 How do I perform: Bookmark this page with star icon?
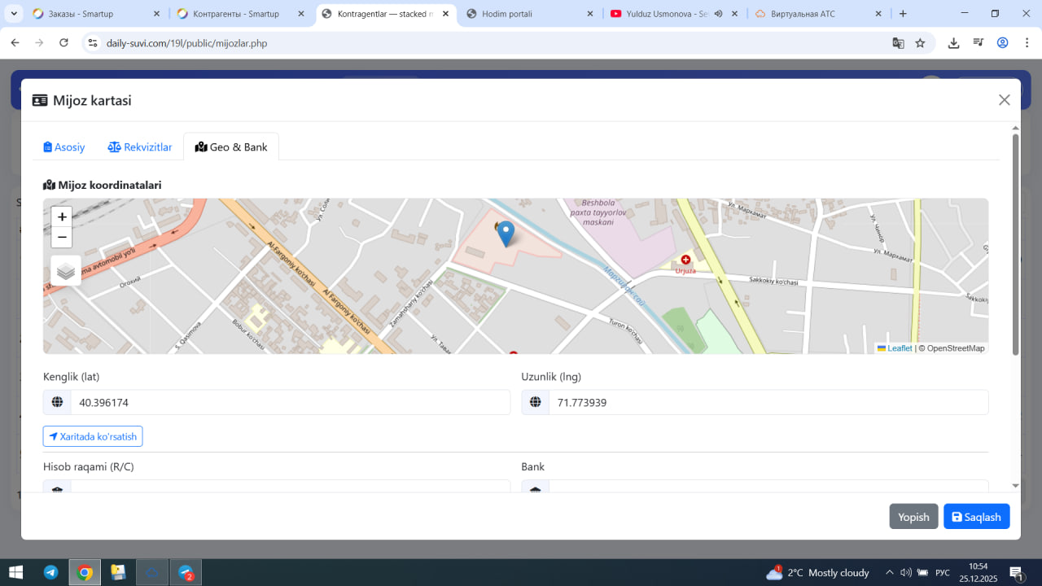pos(920,43)
